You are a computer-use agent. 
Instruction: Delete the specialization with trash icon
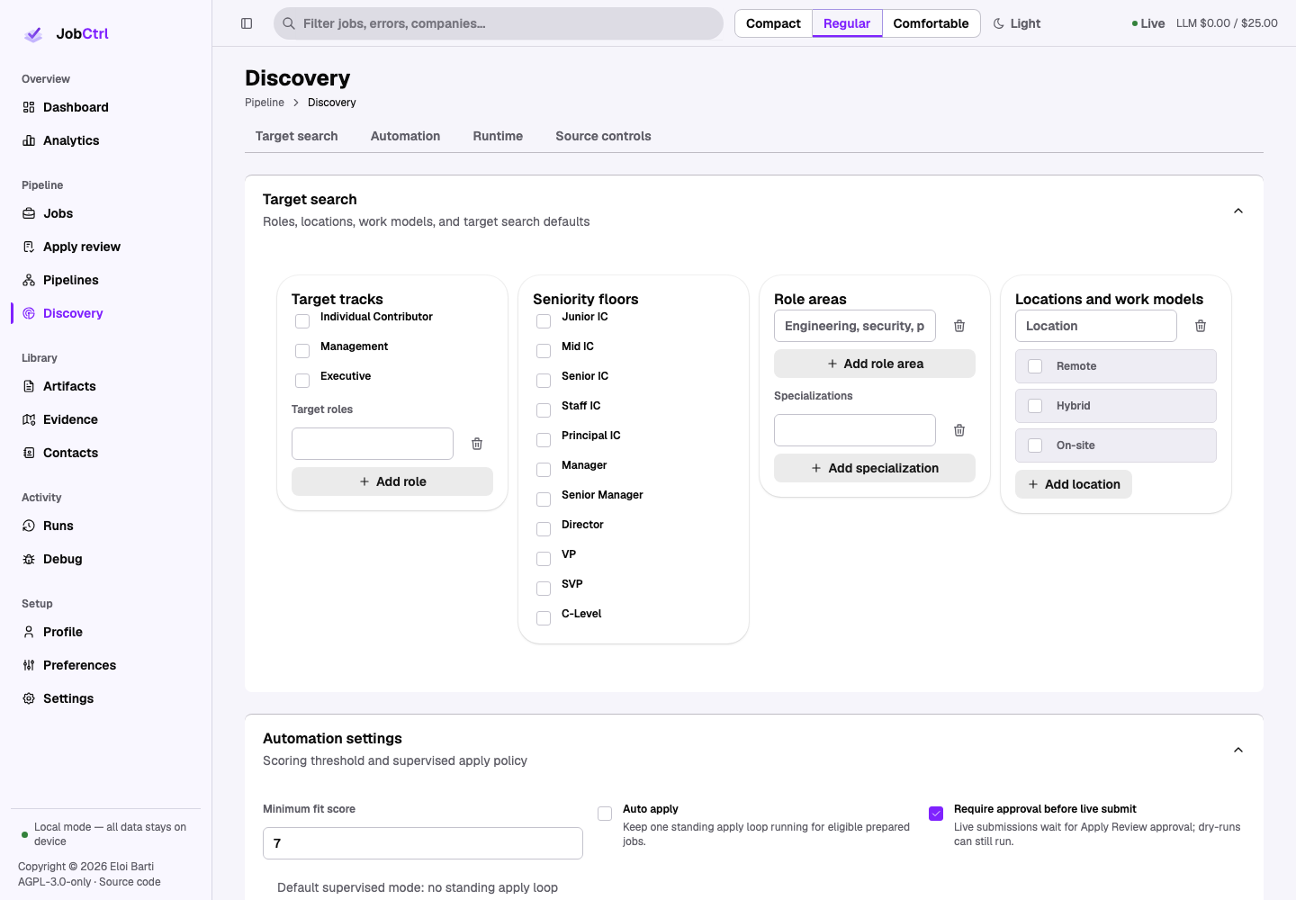(959, 430)
